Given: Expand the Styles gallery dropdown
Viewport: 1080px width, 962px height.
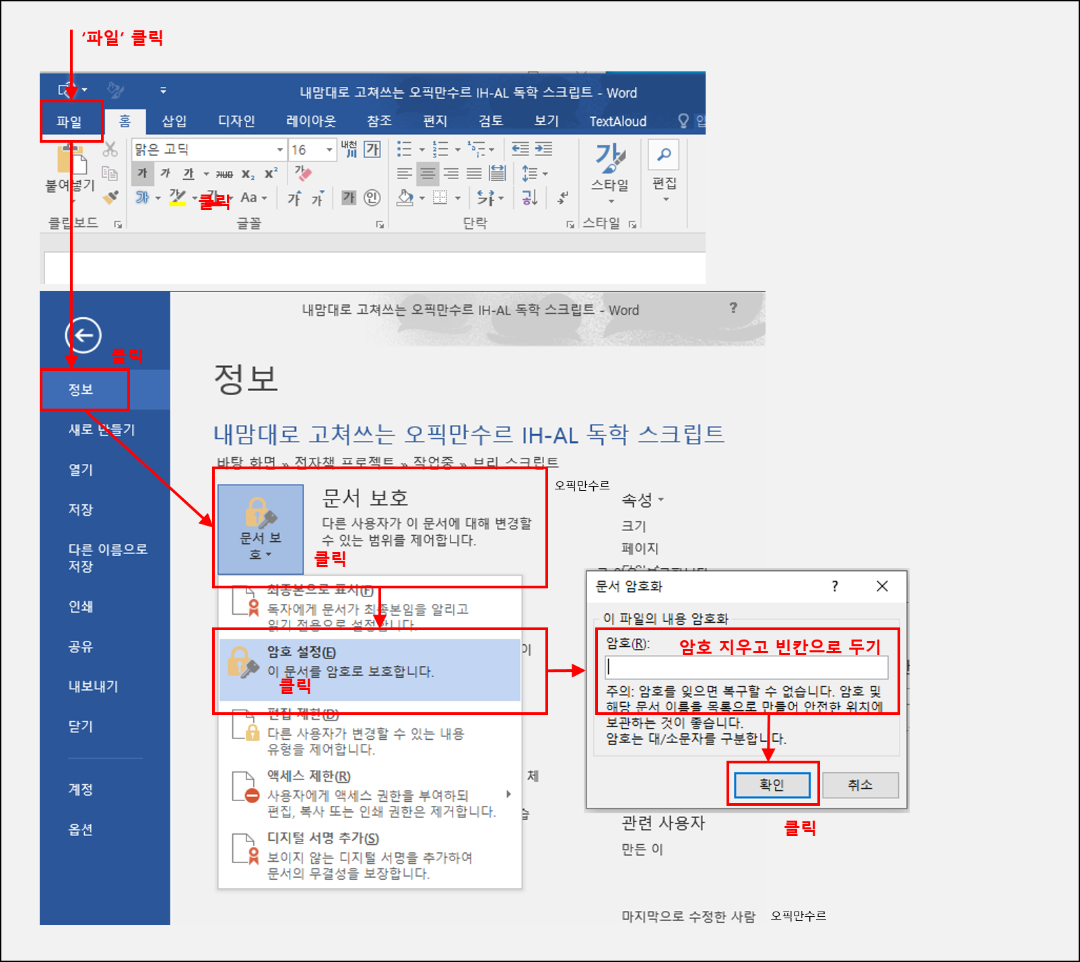Looking at the screenshot, I should [x=611, y=201].
